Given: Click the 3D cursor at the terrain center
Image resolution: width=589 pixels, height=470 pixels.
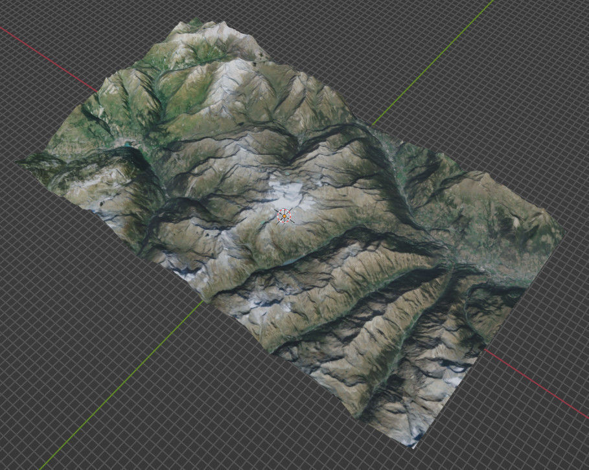Looking at the screenshot, I should 284,216.
